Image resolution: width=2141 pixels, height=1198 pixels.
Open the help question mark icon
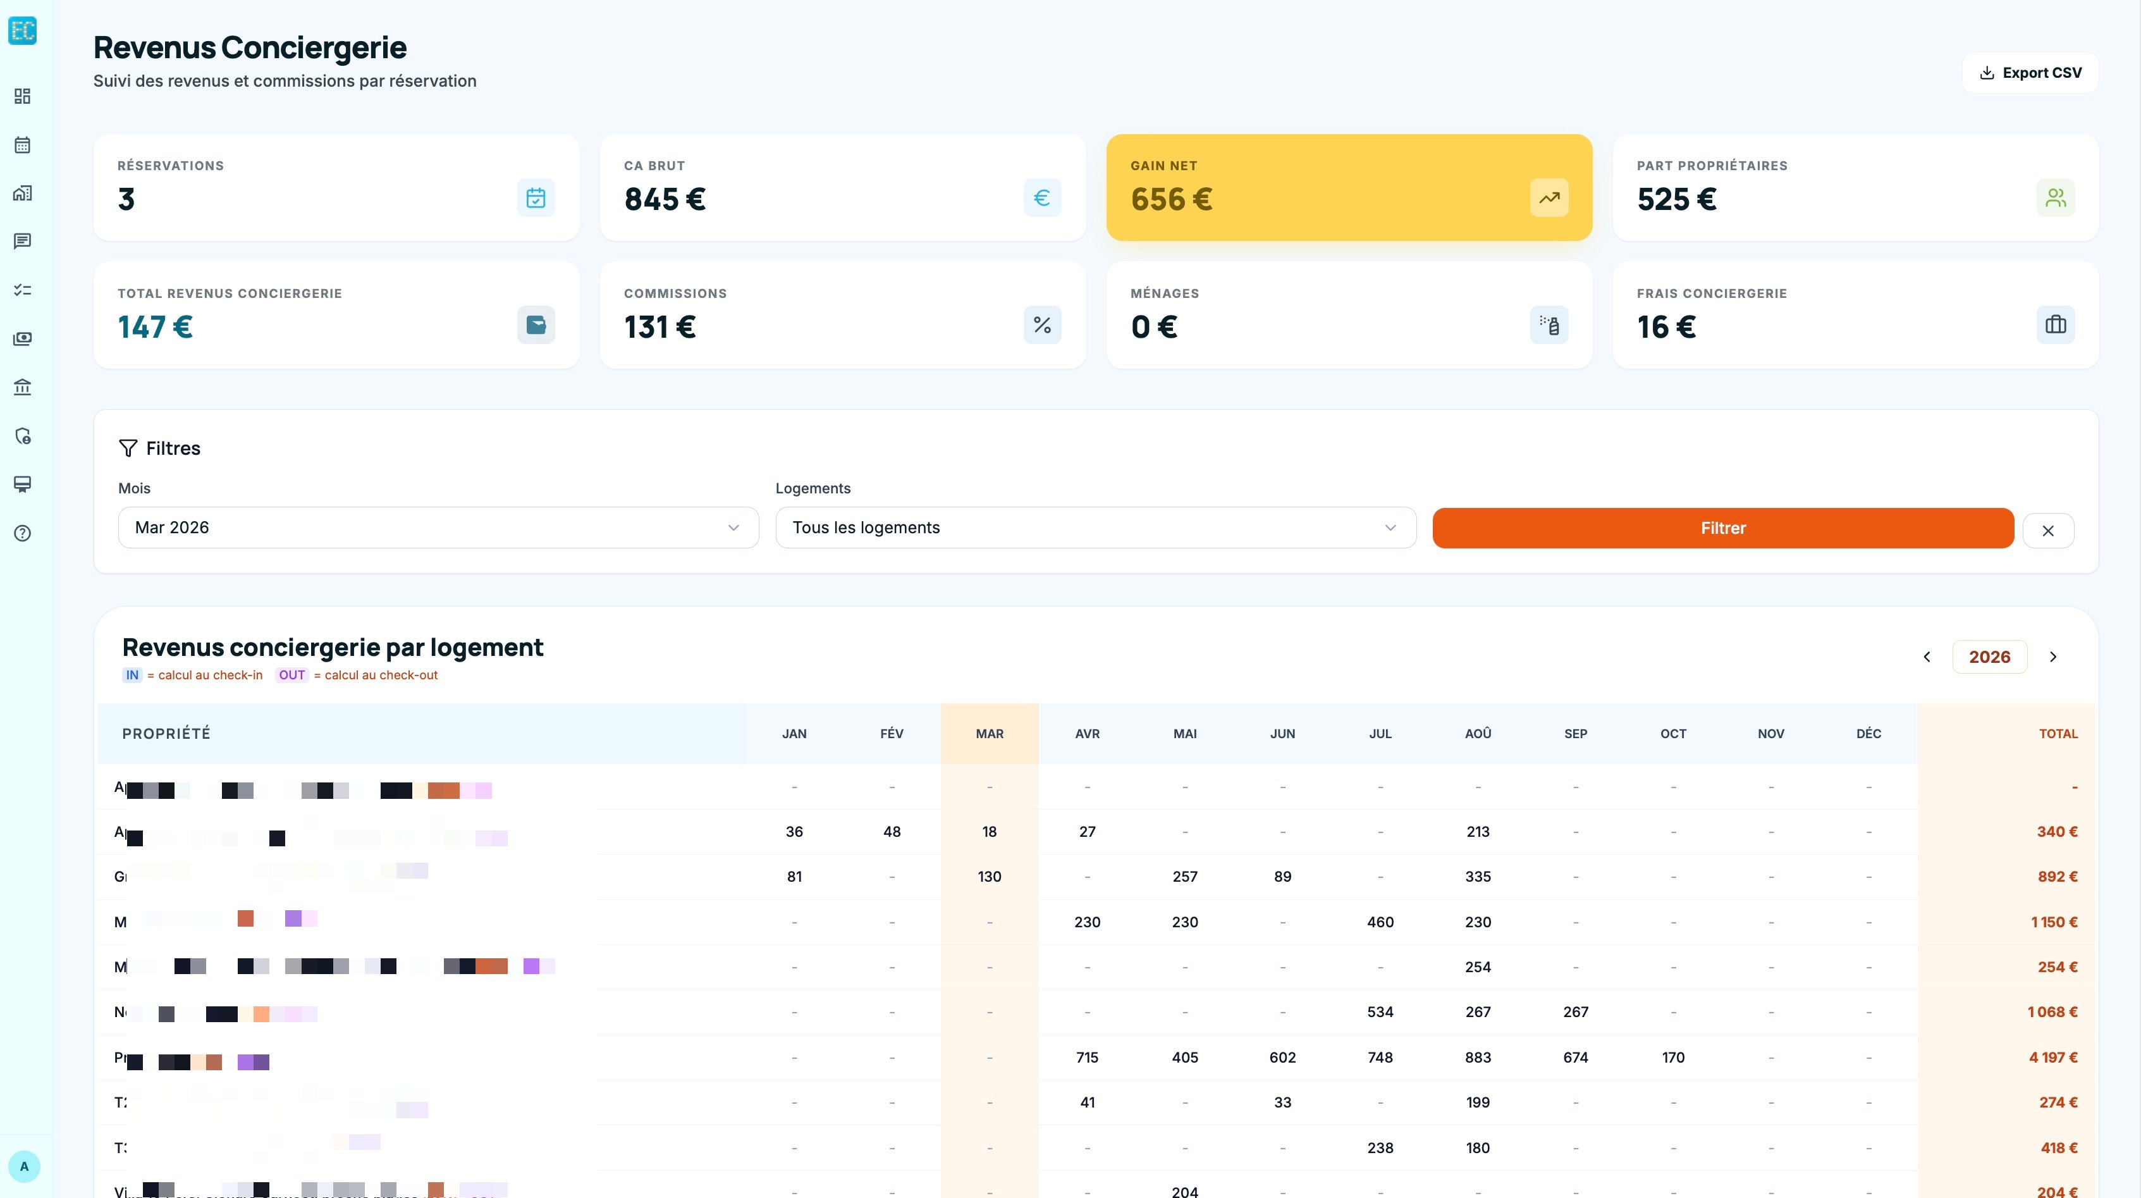(22, 533)
